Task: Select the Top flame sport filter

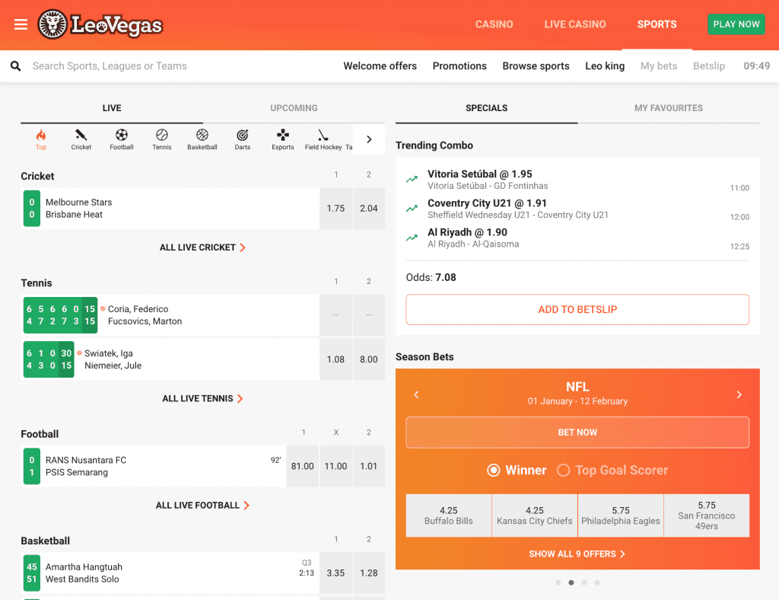Action: [x=41, y=139]
